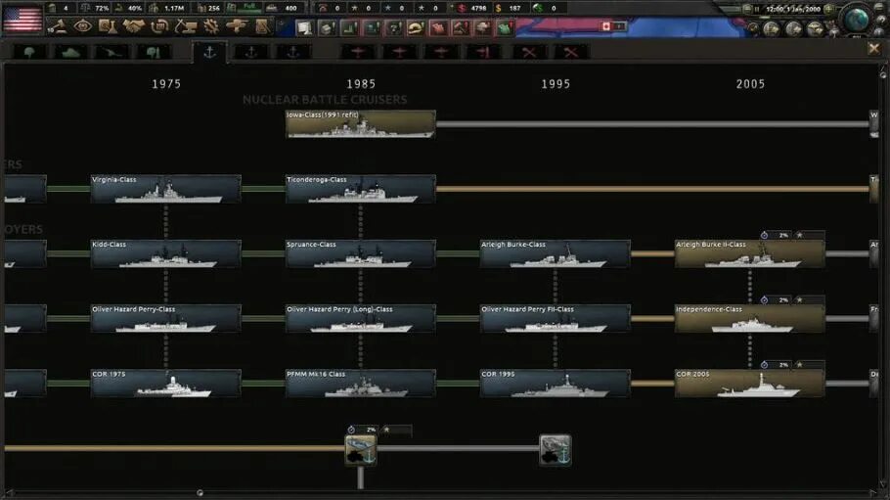Click the date 1 Jan 2000 pause control

(792, 9)
